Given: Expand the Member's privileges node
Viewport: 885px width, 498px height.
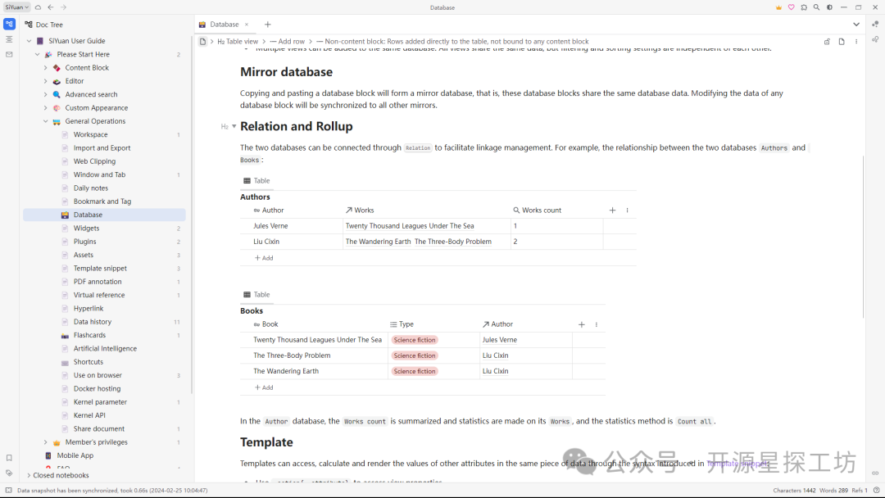Looking at the screenshot, I should (46, 442).
